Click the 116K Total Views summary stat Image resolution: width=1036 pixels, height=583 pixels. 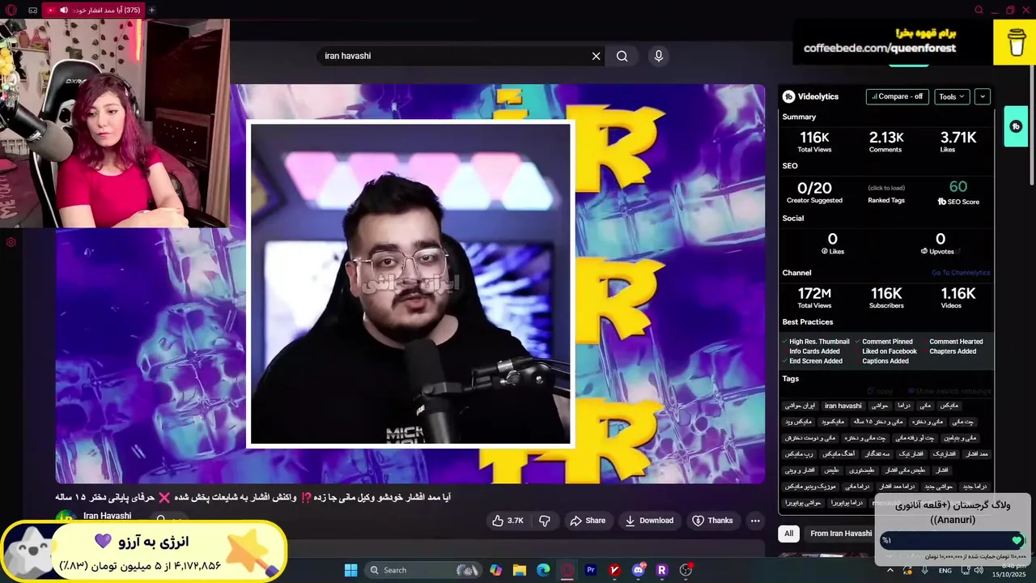tap(814, 138)
